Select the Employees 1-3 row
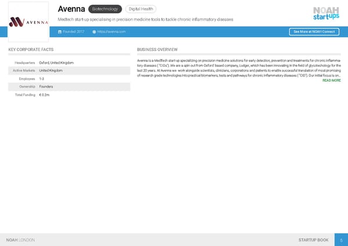 [x=69, y=79]
